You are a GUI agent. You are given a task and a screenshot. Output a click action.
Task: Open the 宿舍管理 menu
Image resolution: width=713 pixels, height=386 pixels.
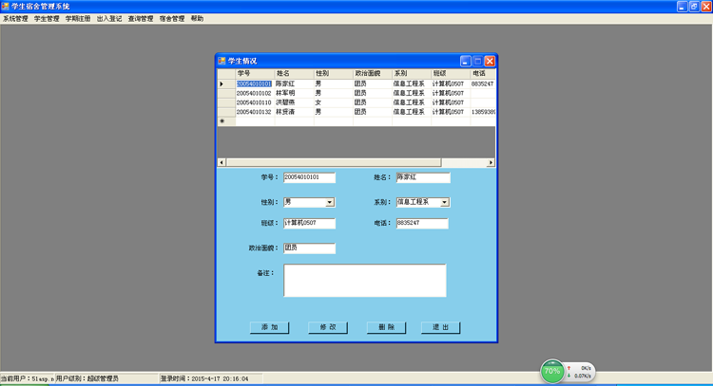(172, 19)
